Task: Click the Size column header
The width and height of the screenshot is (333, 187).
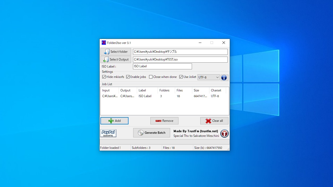Action: coord(201,90)
